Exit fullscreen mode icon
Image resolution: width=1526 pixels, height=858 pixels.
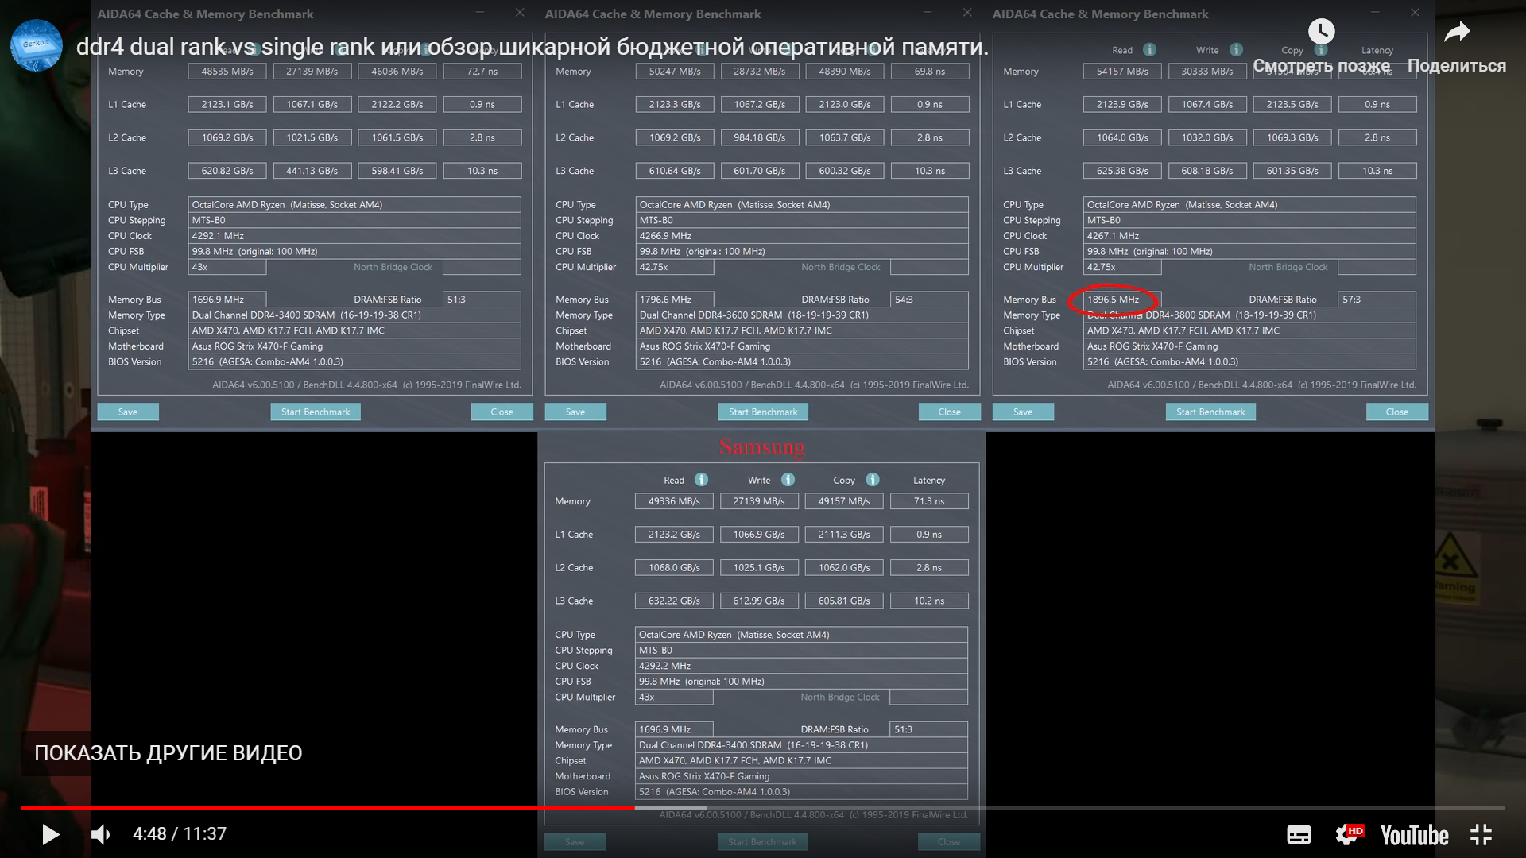[1481, 835]
